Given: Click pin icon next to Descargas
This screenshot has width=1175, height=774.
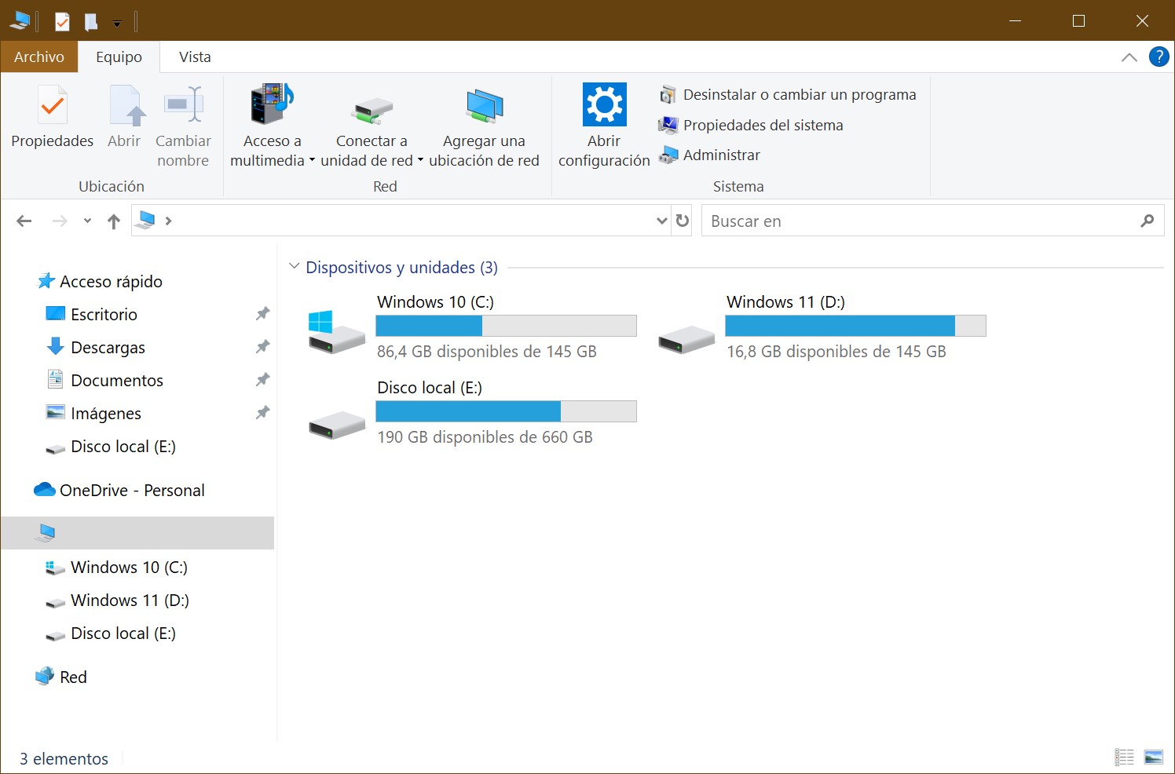Looking at the screenshot, I should pyautogui.click(x=262, y=347).
